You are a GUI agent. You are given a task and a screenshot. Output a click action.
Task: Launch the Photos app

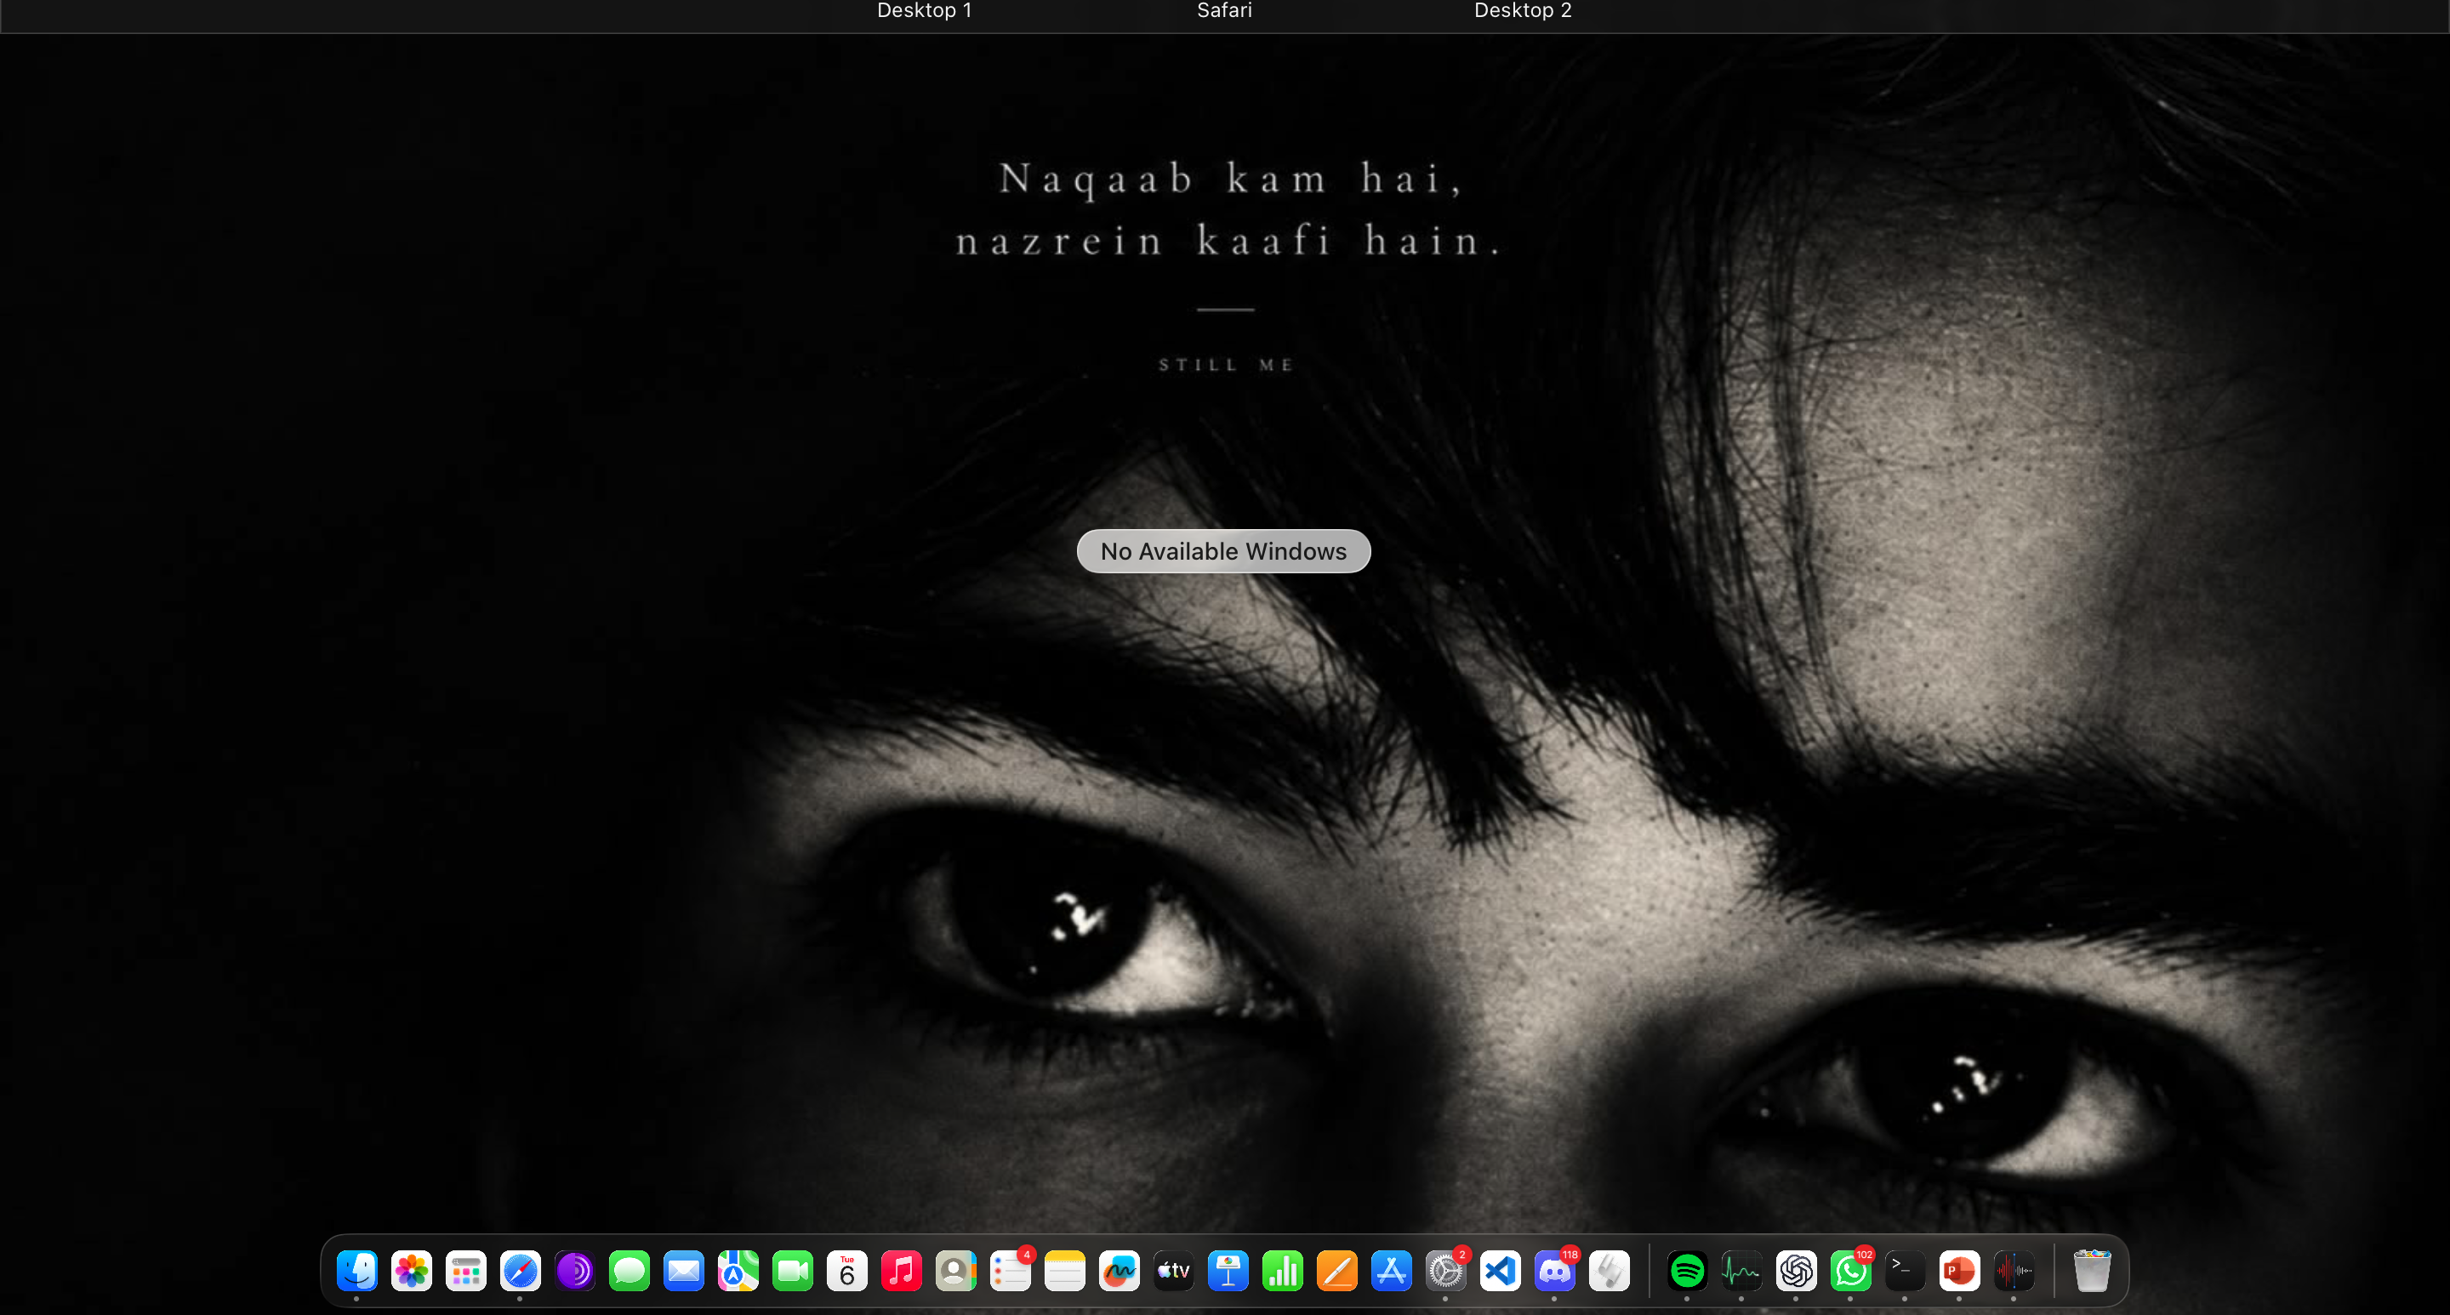(412, 1270)
